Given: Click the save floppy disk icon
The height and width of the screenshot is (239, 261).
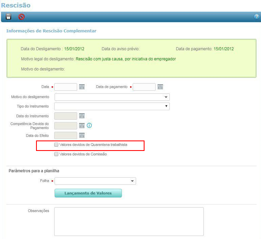Looking at the screenshot, I should tap(9, 17).
